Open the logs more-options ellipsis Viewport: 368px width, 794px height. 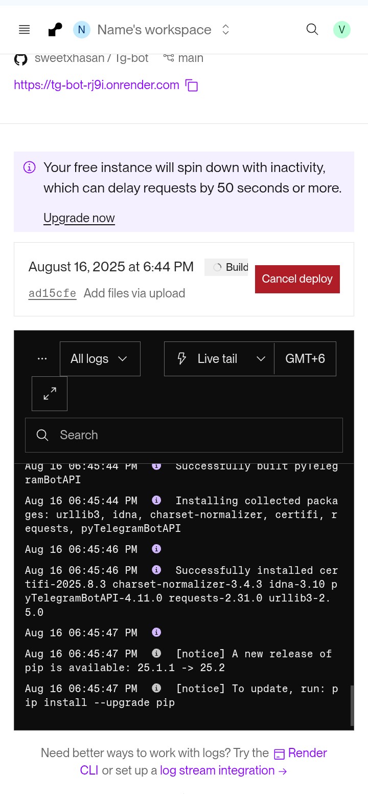click(x=42, y=359)
